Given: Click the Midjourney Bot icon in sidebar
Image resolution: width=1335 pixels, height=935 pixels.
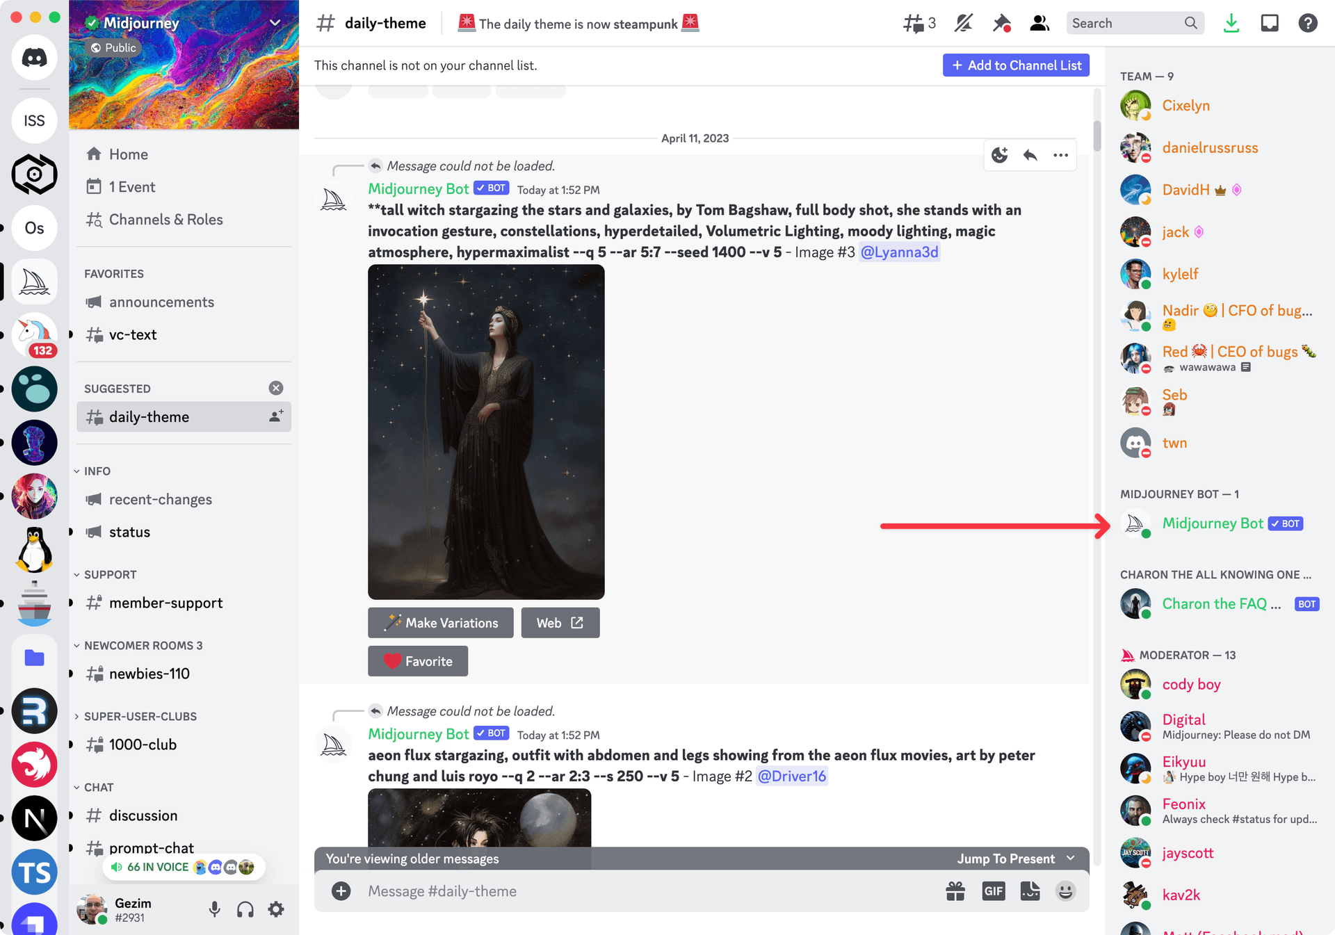Looking at the screenshot, I should click(1134, 523).
